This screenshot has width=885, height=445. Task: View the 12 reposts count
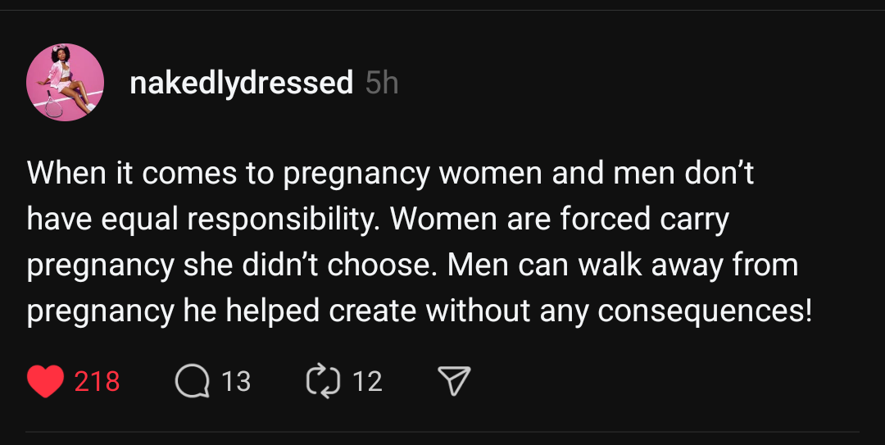pos(368,382)
